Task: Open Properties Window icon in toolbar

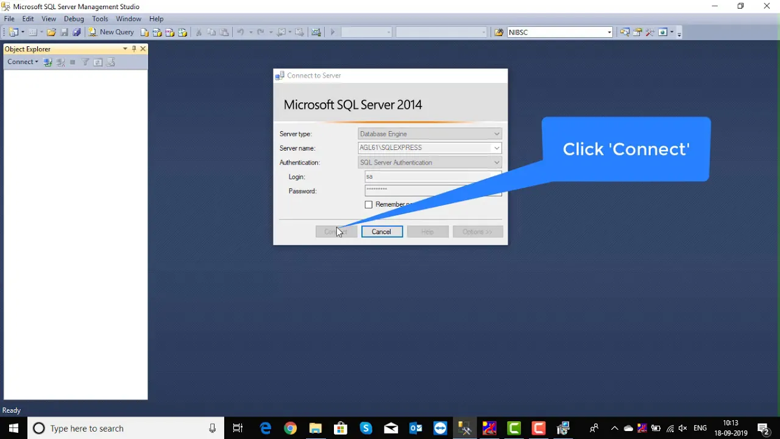Action: click(x=637, y=32)
